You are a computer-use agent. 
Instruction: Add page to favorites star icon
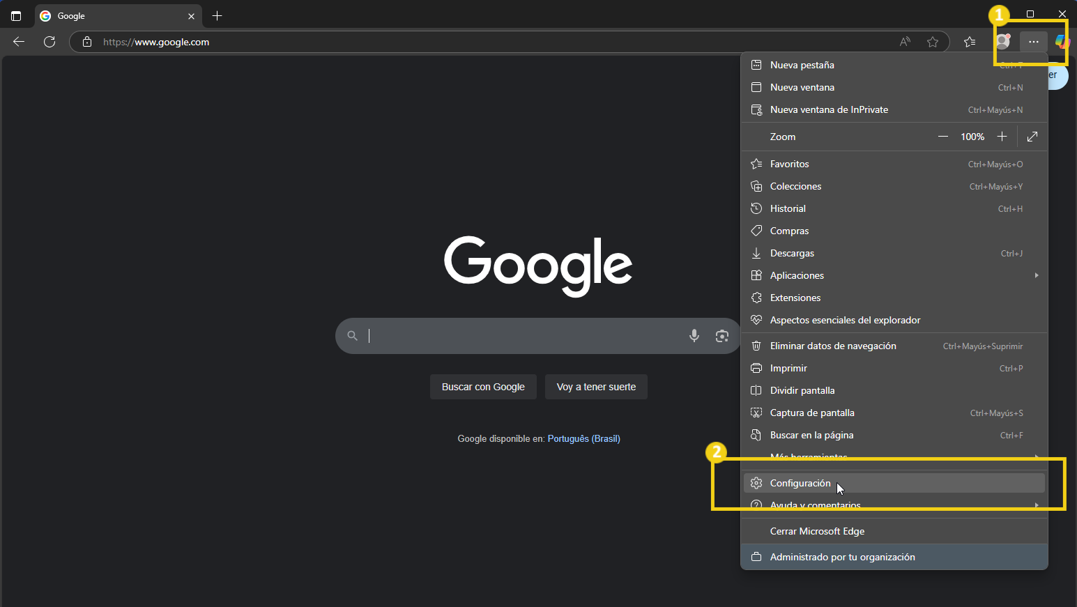[933, 42]
